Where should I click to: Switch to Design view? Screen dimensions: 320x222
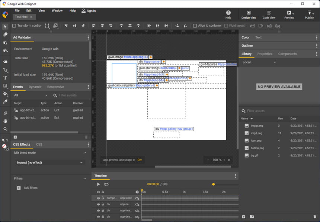coord(249,14)
